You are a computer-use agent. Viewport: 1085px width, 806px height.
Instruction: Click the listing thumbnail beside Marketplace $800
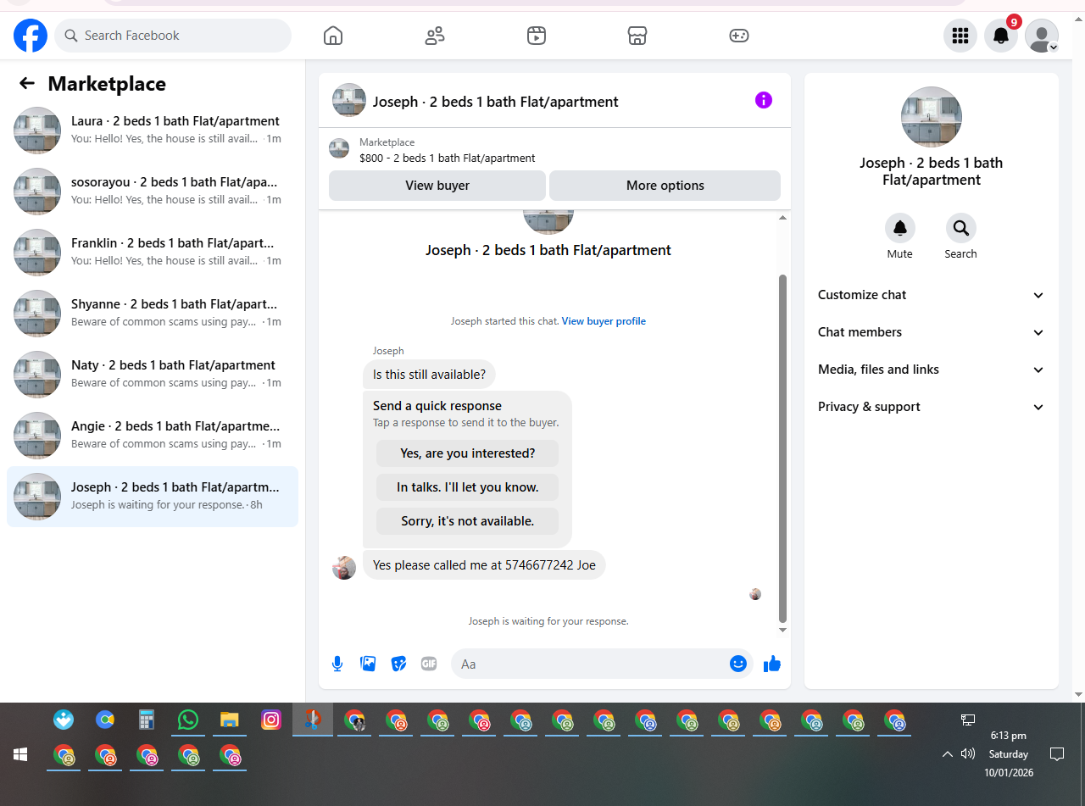[x=339, y=148]
